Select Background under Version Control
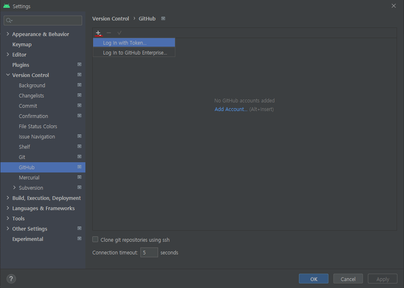Image resolution: width=404 pixels, height=288 pixels. point(32,85)
